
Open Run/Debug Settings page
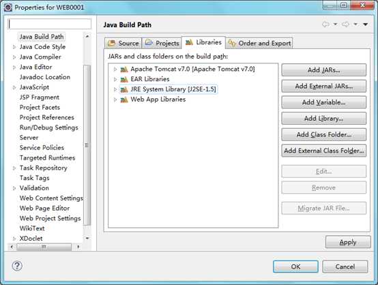(49, 127)
